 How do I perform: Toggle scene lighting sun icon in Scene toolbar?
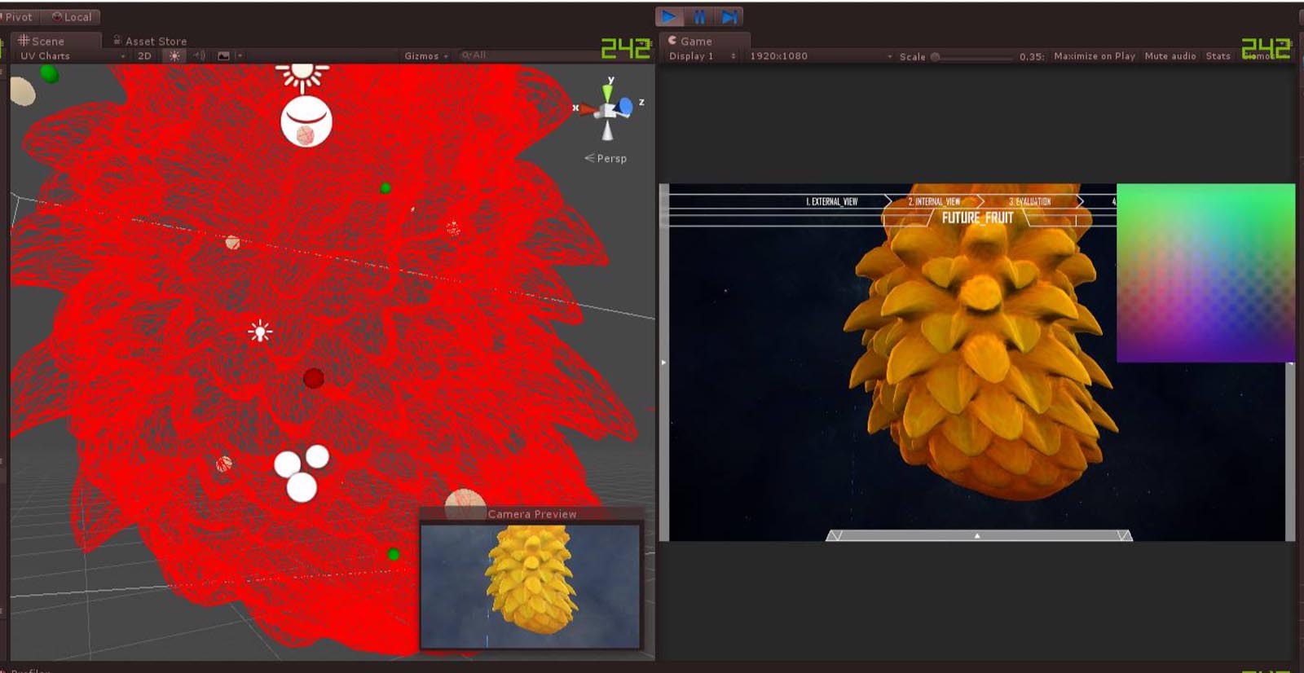point(174,55)
